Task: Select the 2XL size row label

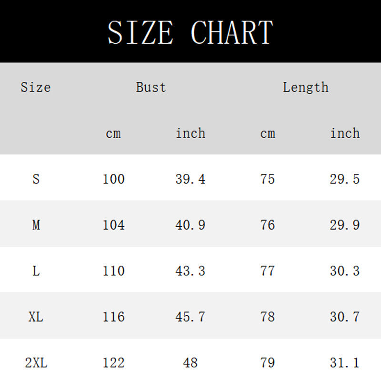Action: coord(36,363)
